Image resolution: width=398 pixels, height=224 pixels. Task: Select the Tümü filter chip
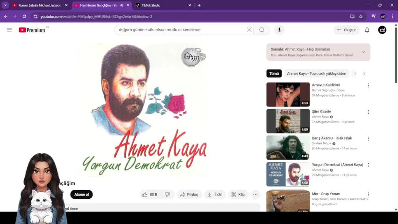click(x=274, y=74)
